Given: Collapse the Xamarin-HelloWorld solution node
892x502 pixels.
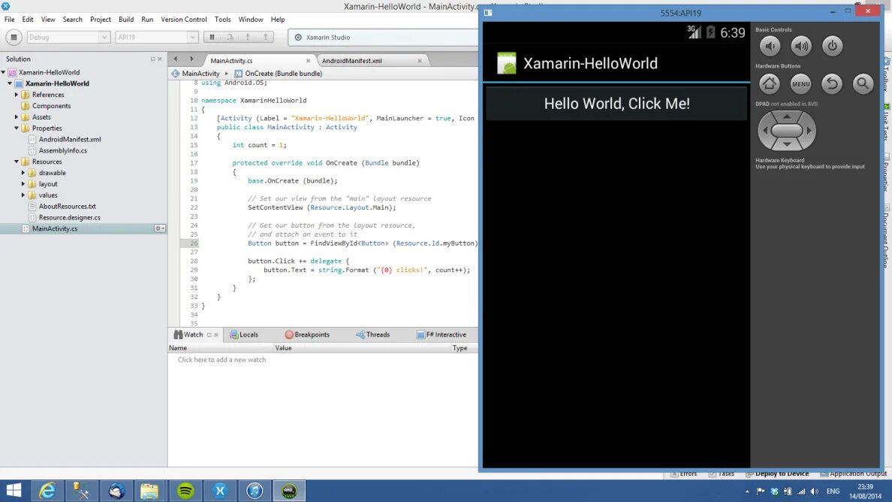Looking at the screenshot, I should 4,72.
